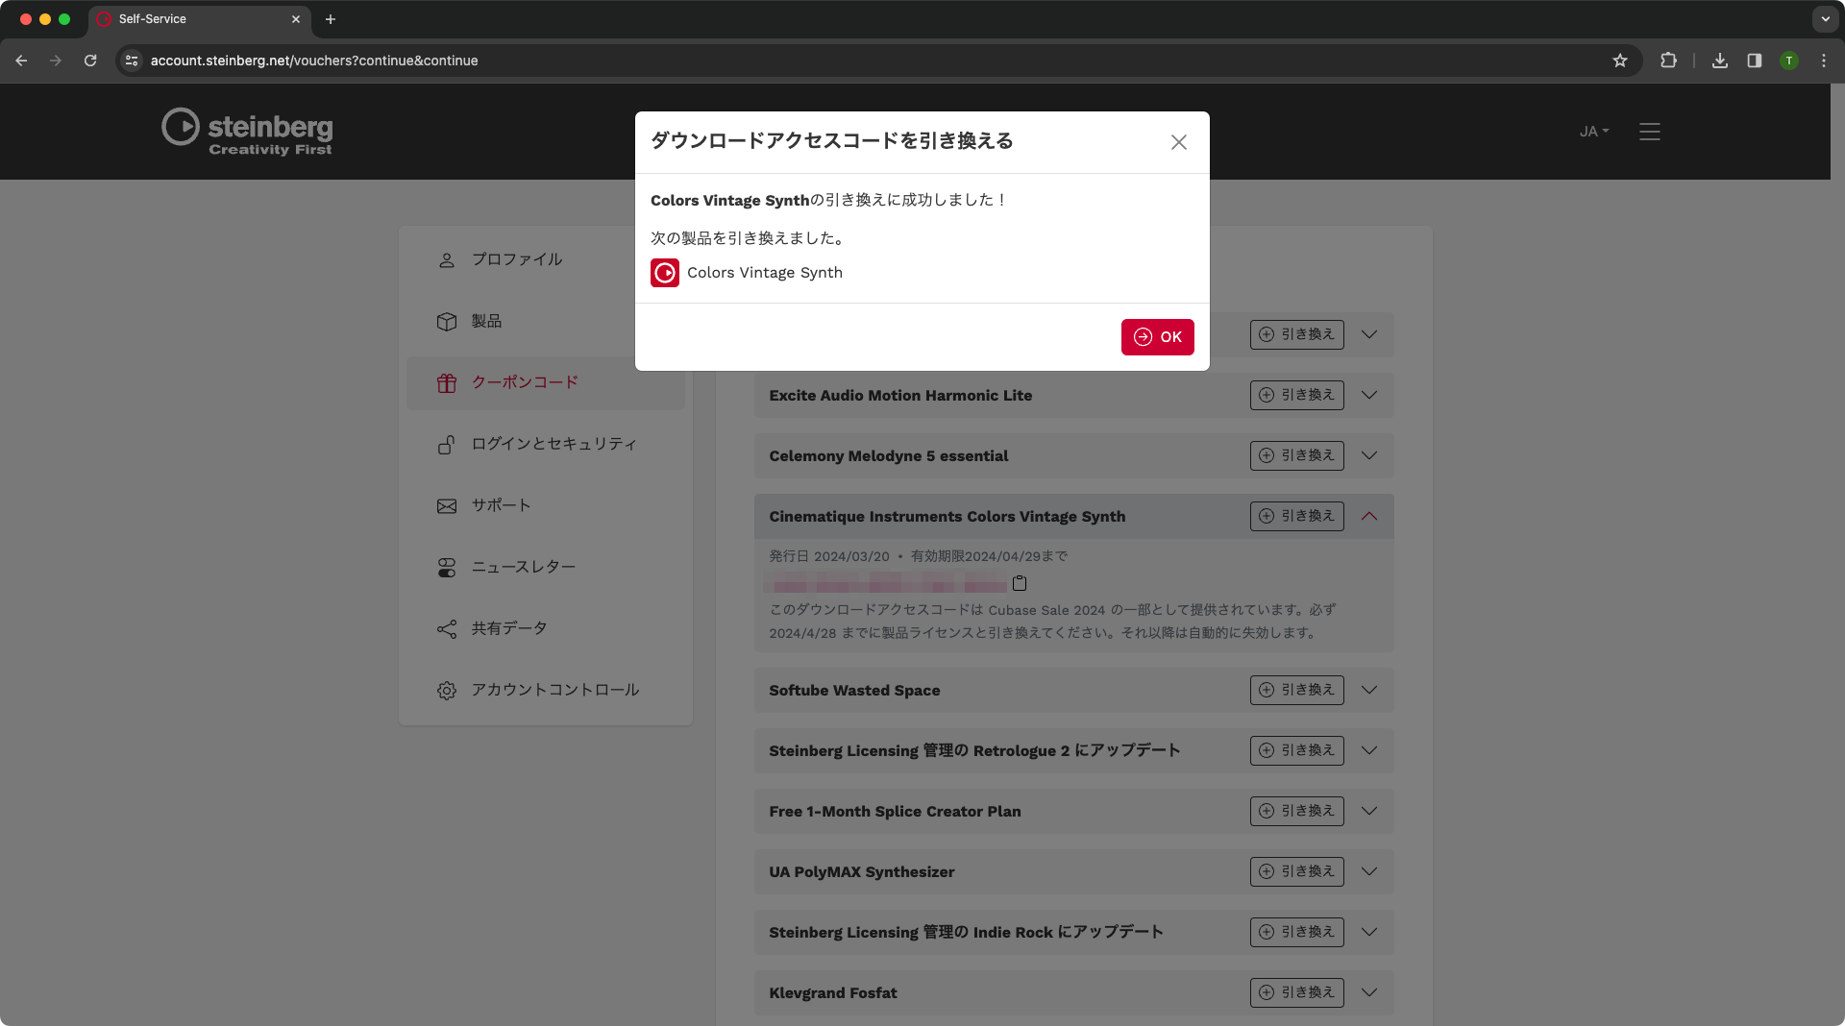
Task: Collapse the Colors Vintage Synth row
Action: pos(1369,516)
